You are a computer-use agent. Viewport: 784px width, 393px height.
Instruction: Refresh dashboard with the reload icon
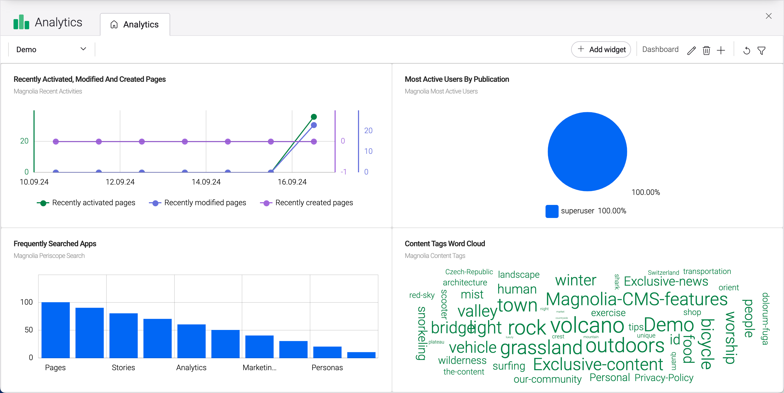(746, 50)
